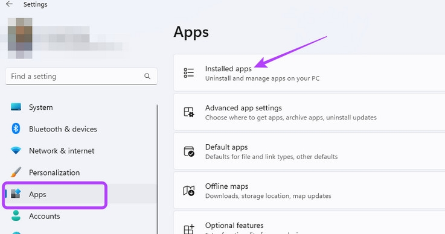Click the blurred user profile picture
Image resolution: width=445 pixels, height=234 pixels.
click(20, 38)
